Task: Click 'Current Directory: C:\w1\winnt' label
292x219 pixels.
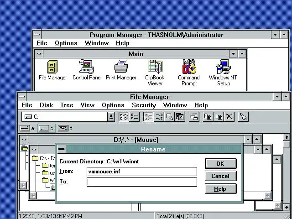Action: click(x=99, y=162)
